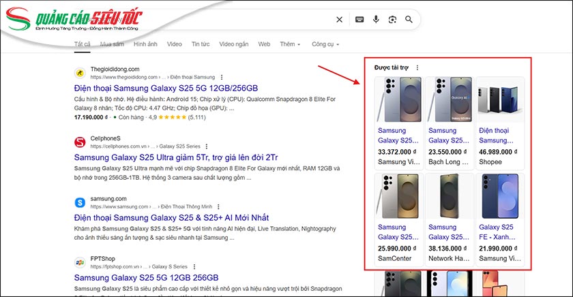Click the SamCenter product phone image

coord(399,196)
